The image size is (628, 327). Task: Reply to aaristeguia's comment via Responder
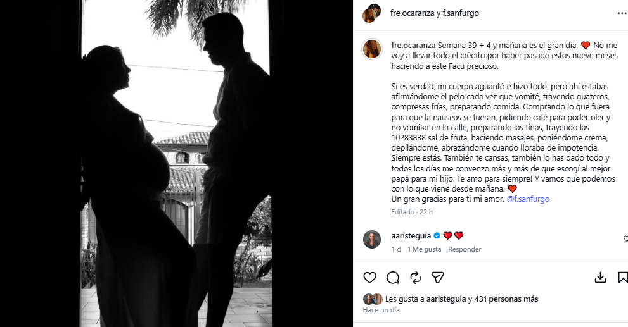[x=465, y=249]
